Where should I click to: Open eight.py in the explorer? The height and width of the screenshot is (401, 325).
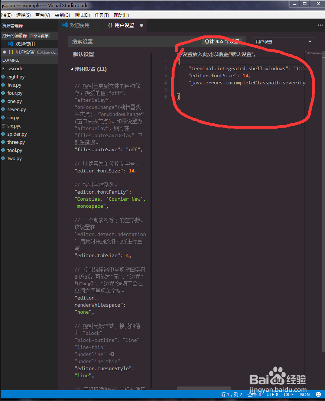29,77
